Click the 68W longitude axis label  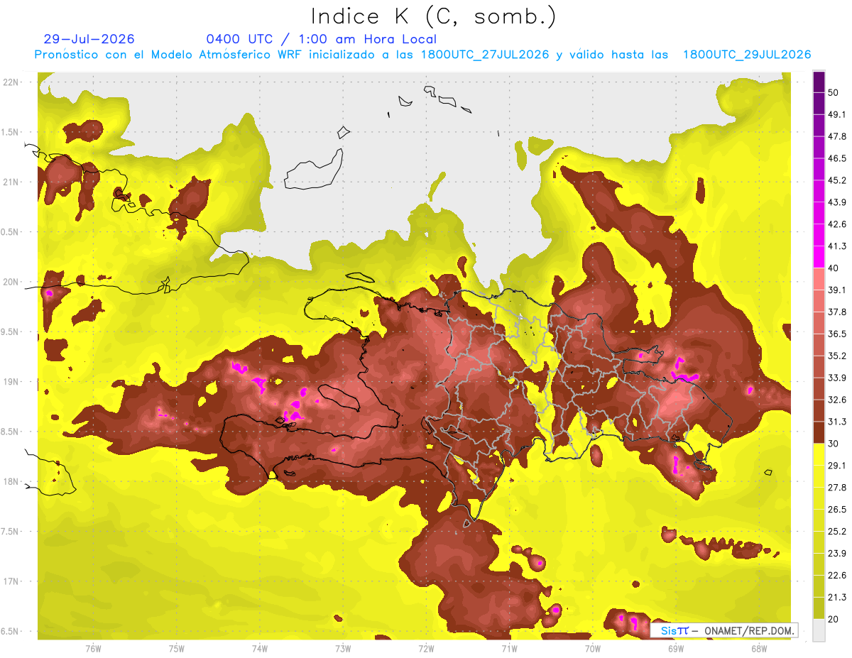click(x=758, y=648)
